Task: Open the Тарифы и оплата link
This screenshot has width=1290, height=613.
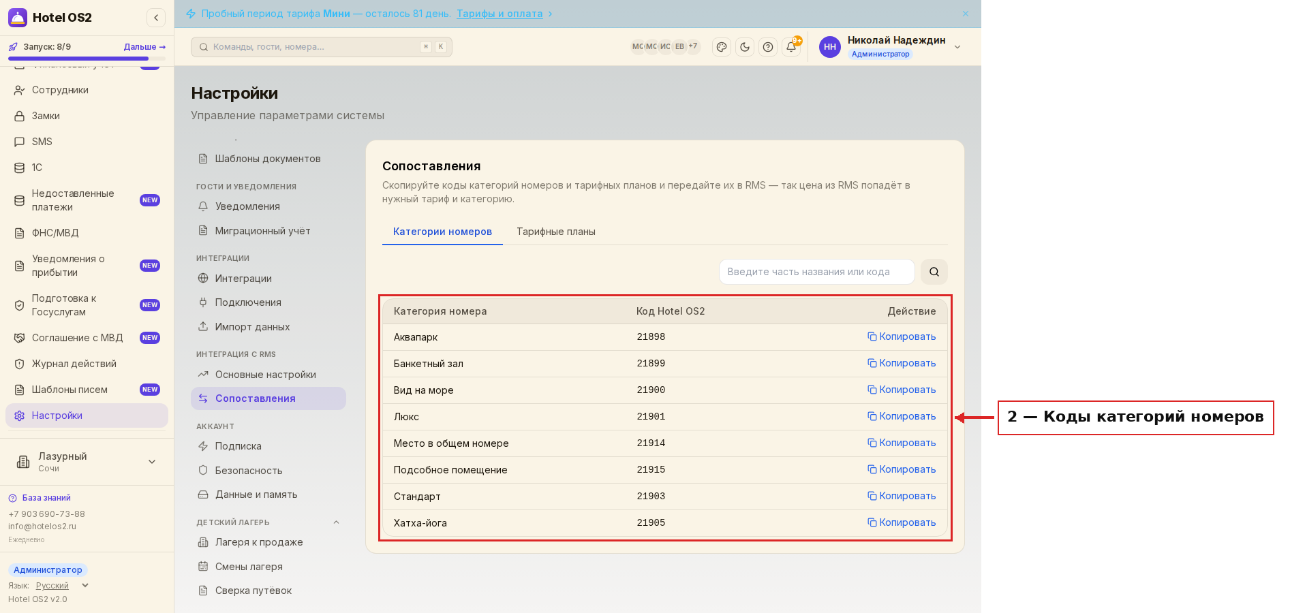Action: click(500, 14)
